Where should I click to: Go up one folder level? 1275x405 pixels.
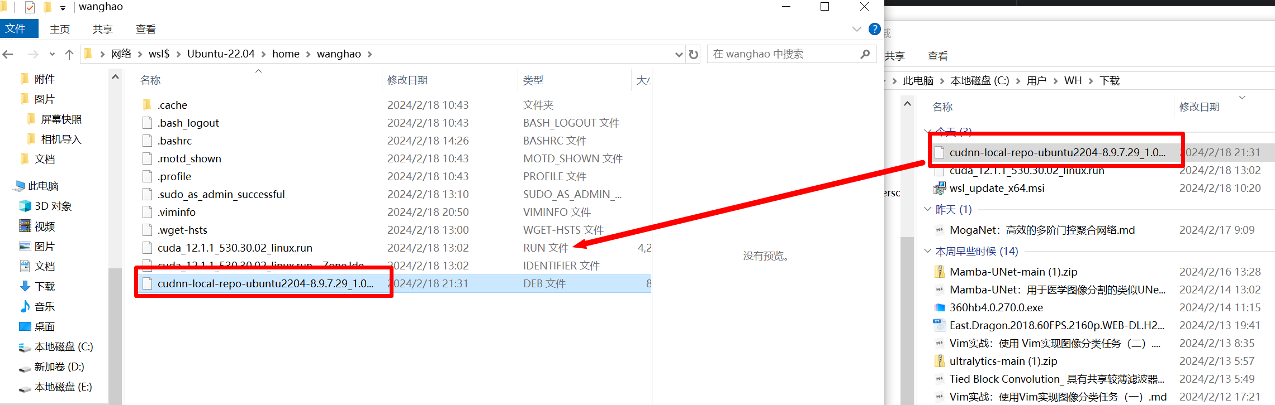(69, 54)
